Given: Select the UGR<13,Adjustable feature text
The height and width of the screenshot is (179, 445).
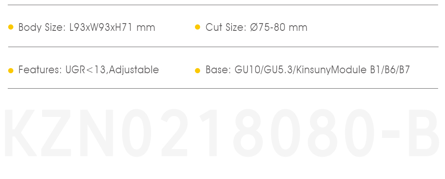Looking at the screenshot, I should (x=112, y=69).
